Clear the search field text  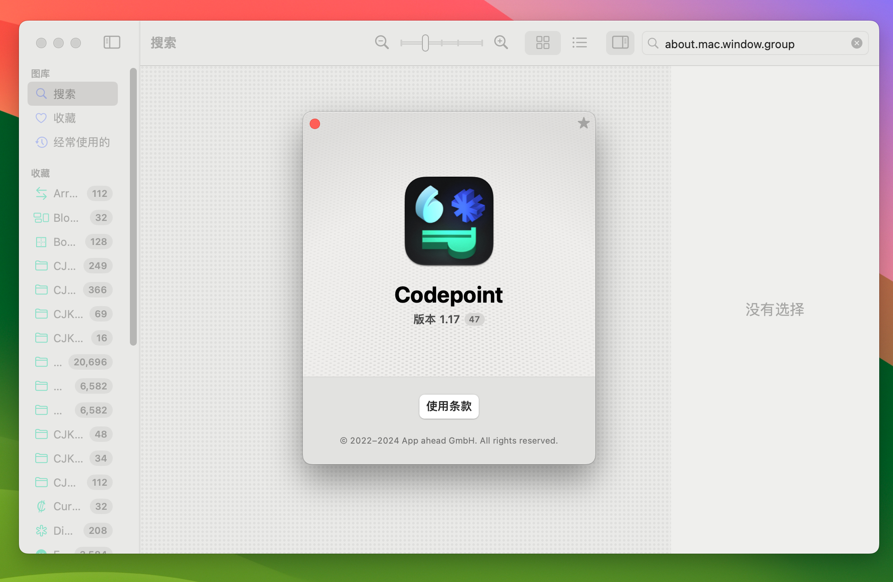(856, 43)
